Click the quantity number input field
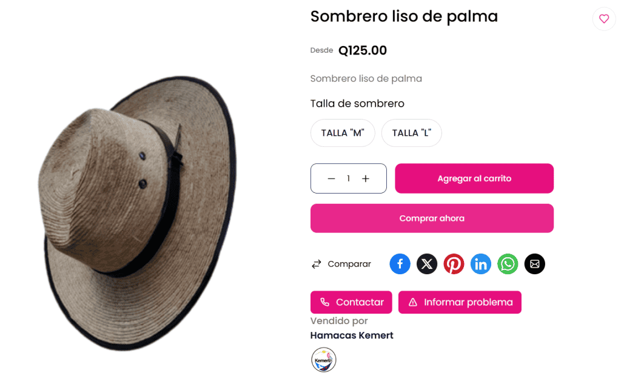621x378 pixels. (x=348, y=178)
